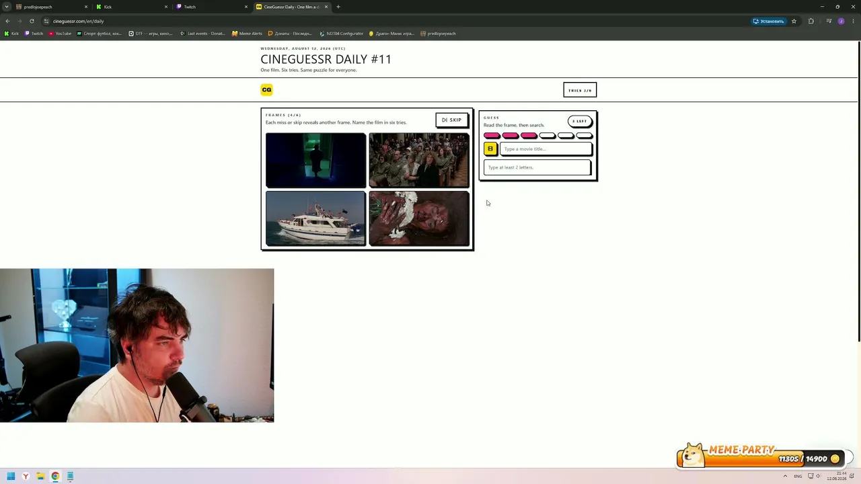861x484 pixels.
Task: Open the Last events bookmark
Action: point(203,34)
